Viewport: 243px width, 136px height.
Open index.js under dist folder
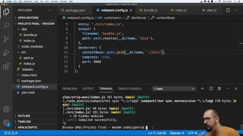[35, 41]
